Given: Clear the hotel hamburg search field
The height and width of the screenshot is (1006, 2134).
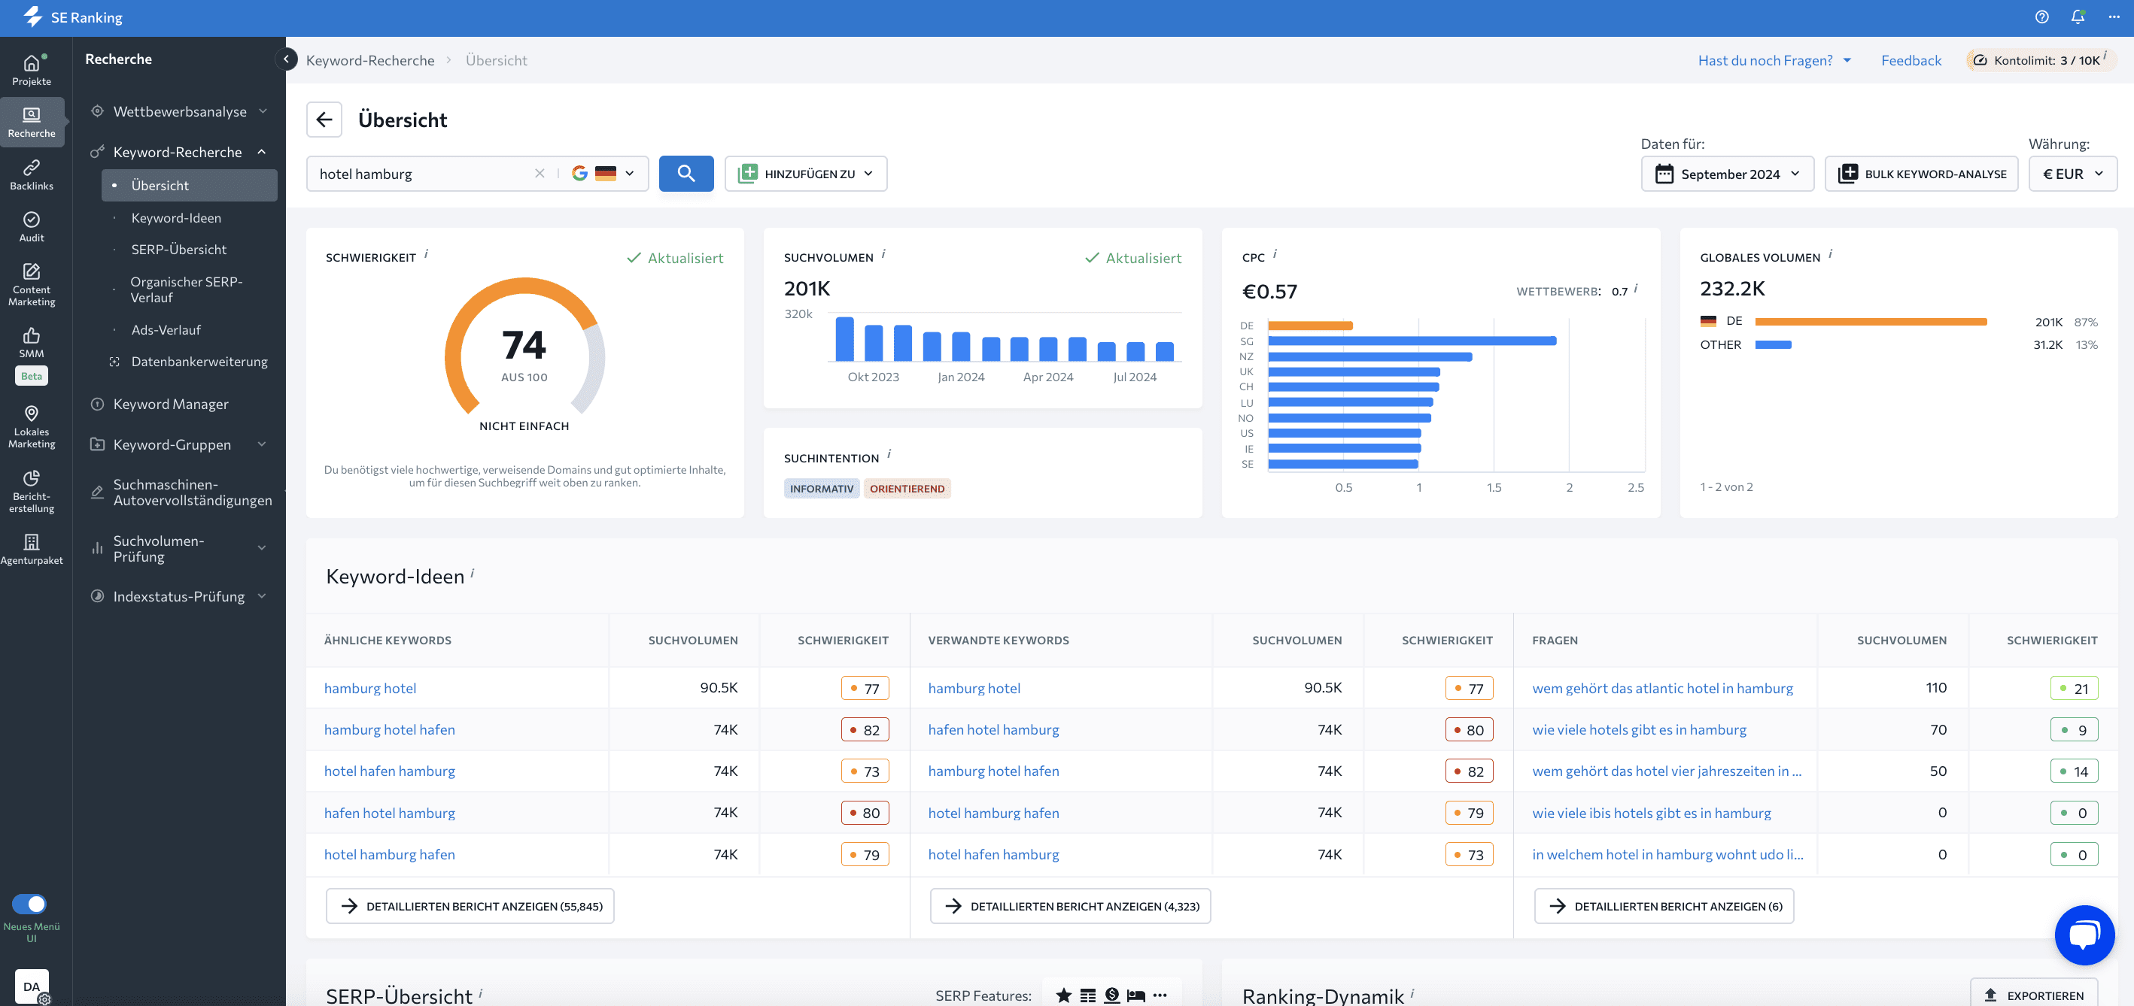Looking at the screenshot, I should [540, 174].
